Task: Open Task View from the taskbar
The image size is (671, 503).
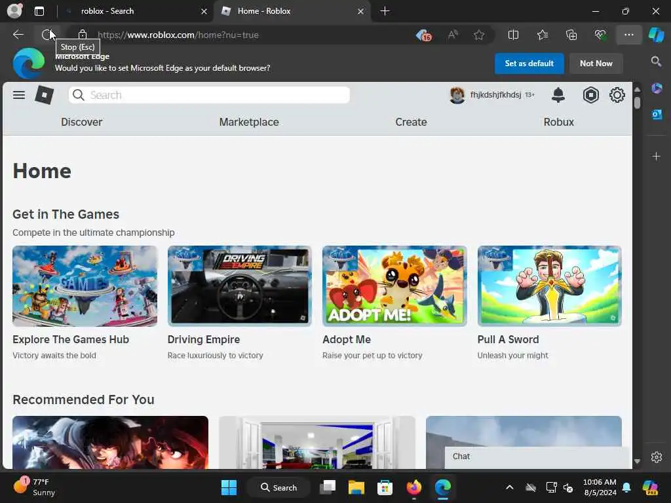Action: 328,487
